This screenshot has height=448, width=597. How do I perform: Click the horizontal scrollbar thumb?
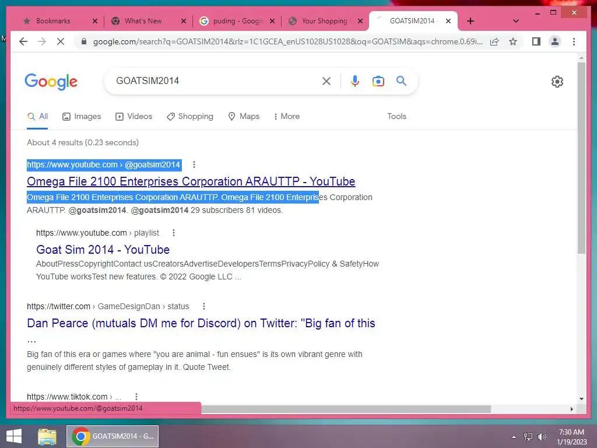pyautogui.click(x=346, y=409)
